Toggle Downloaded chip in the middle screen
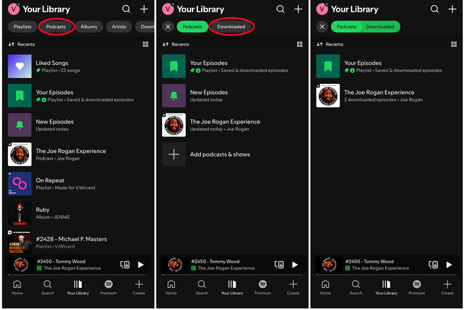 tap(231, 27)
